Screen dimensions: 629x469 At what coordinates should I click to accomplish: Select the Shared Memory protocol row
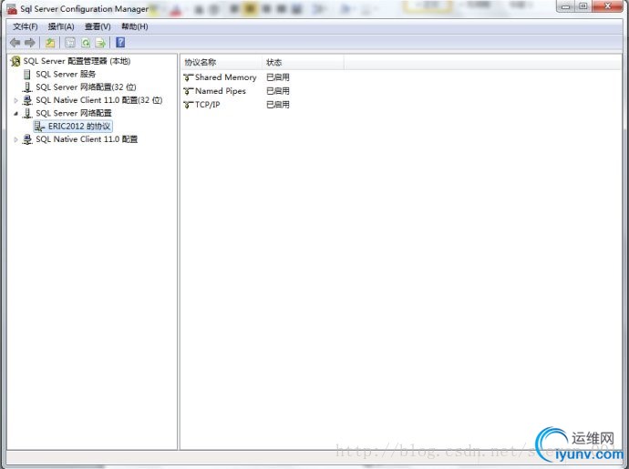[x=225, y=77]
